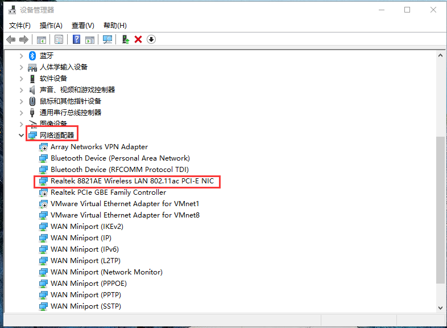
Task: Expand the 蓝牙 (Bluetooth) category
Action: tap(22, 56)
